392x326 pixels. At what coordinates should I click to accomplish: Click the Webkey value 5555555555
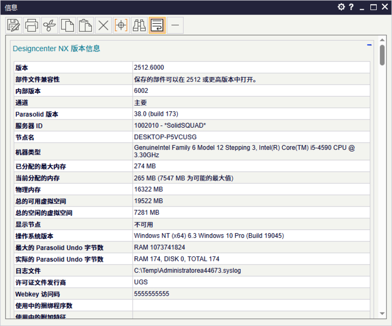152,294
